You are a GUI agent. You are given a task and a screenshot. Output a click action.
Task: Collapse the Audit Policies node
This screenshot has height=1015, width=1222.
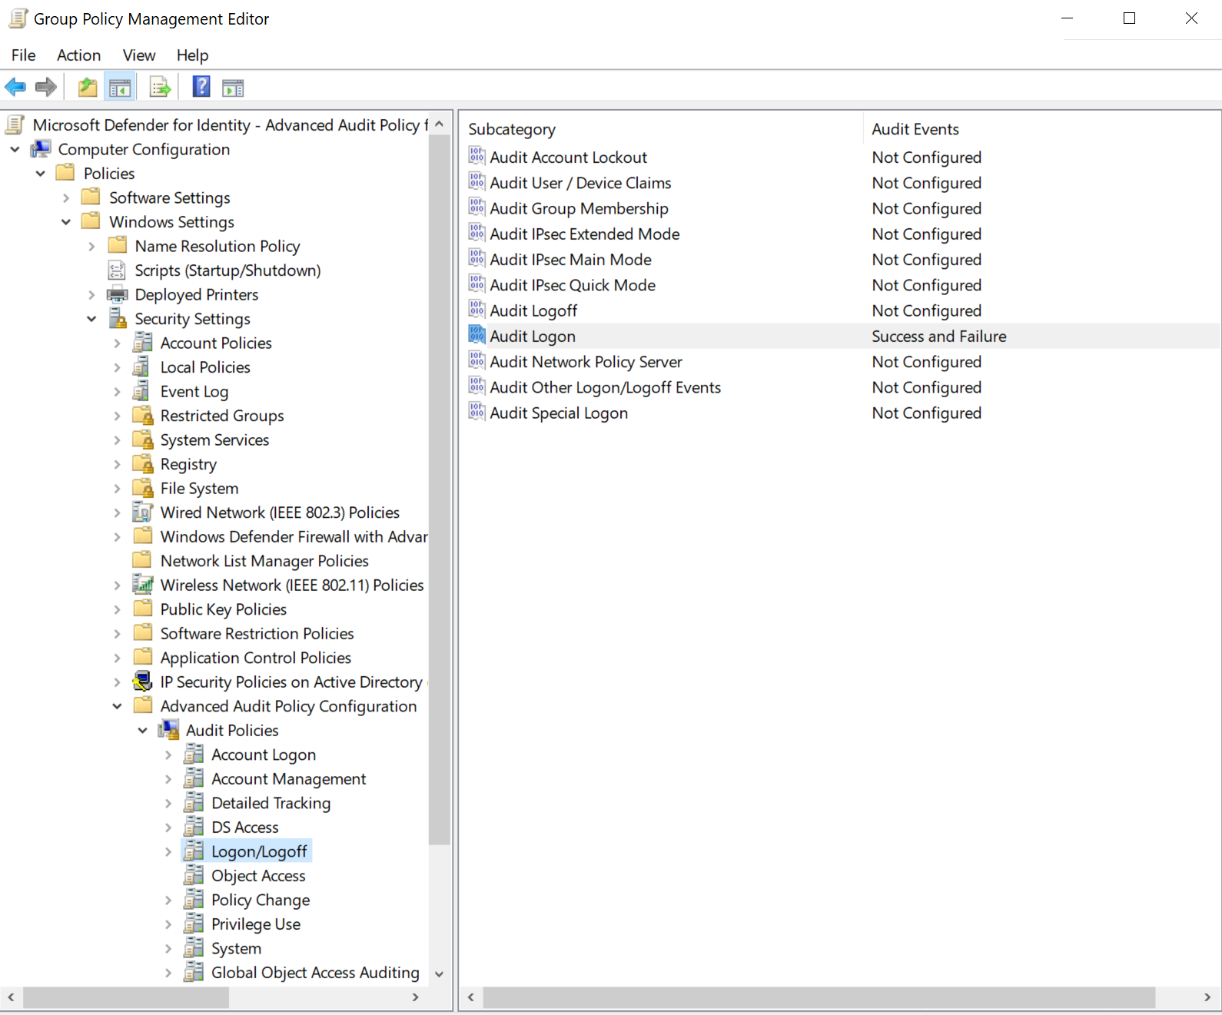[x=143, y=731]
